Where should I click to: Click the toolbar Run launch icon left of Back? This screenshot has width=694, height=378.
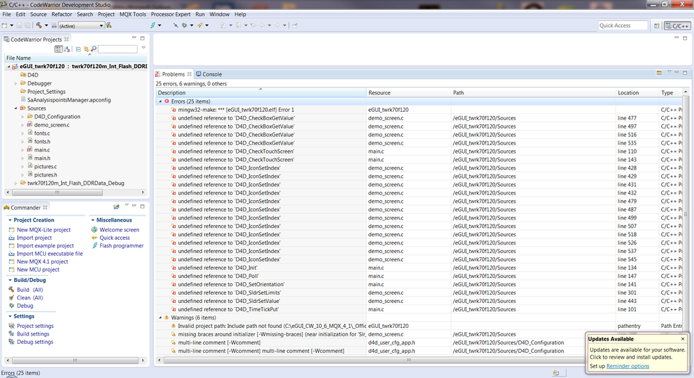(x=199, y=25)
